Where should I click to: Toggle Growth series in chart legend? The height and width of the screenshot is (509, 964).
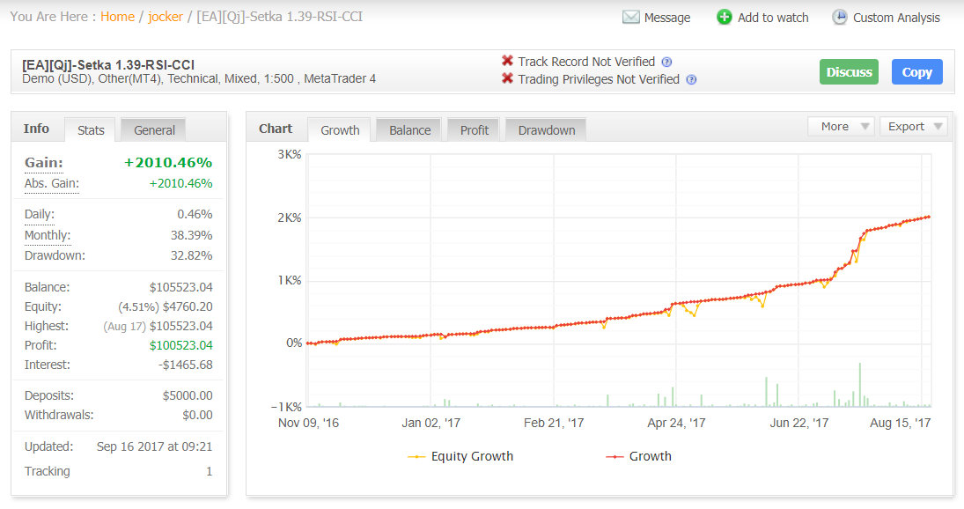tap(639, 456)
